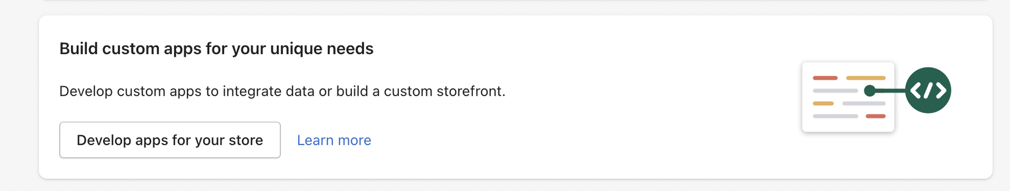Click the gray line left of the green dot
This screenshot has height=191, width=1010.
[x=835, y=91]
